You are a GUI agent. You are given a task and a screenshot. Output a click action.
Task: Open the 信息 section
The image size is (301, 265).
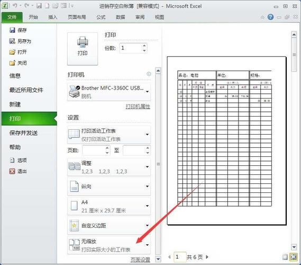click(15, 76)
